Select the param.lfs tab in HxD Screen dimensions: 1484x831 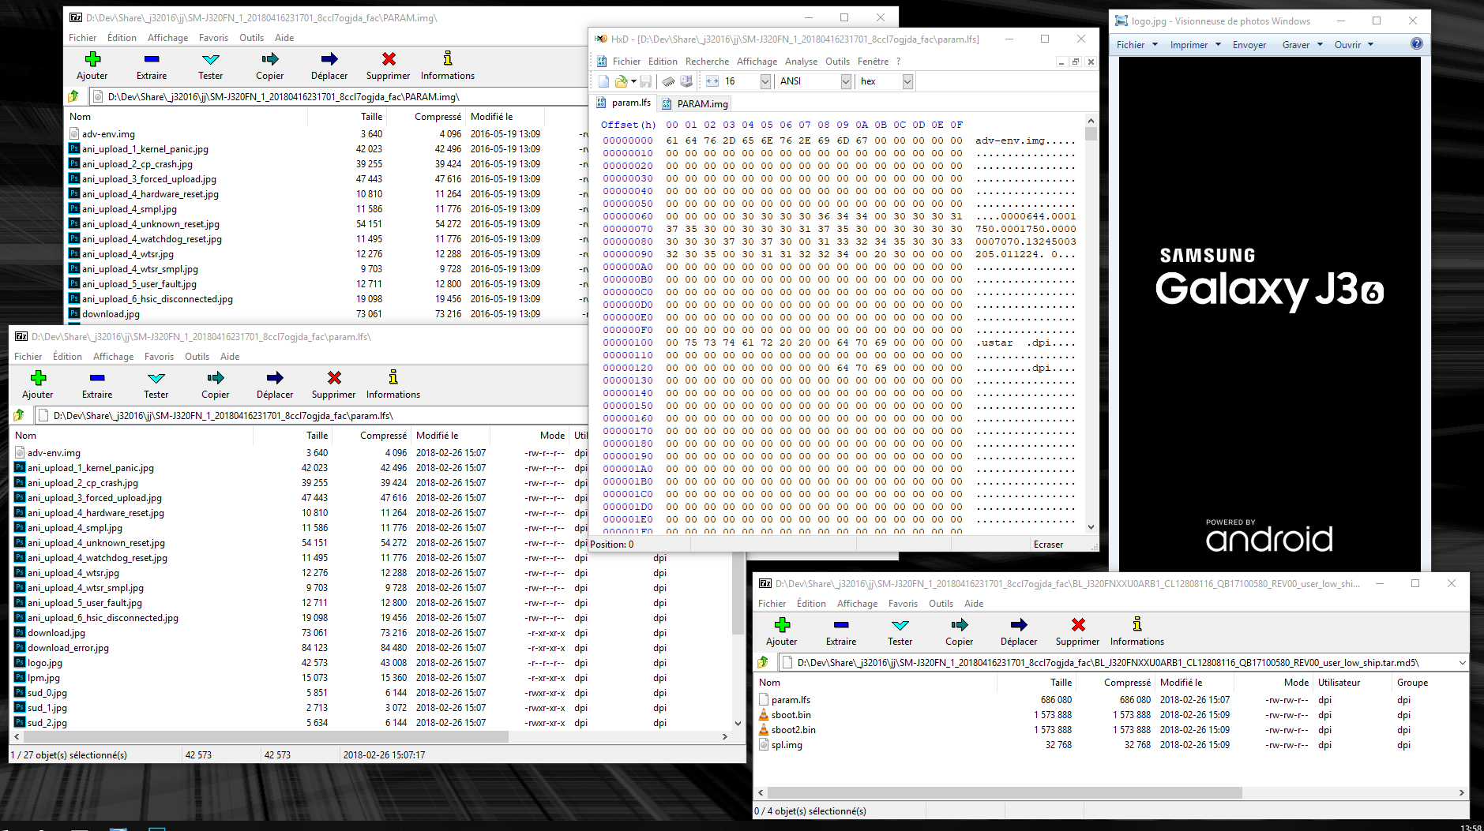coord(624,103)
